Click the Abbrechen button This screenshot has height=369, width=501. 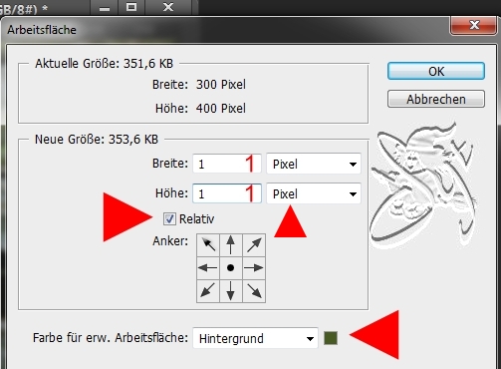(436, 99)
